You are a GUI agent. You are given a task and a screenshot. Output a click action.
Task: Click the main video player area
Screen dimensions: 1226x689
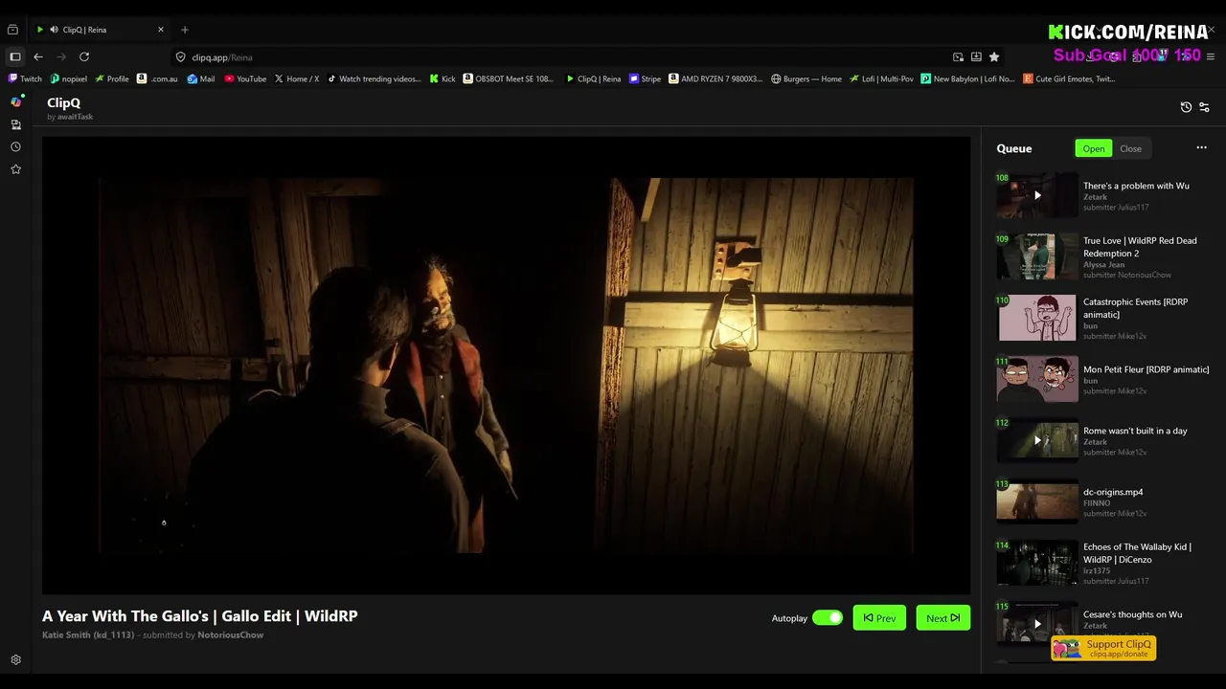click(x=506, y=365)
